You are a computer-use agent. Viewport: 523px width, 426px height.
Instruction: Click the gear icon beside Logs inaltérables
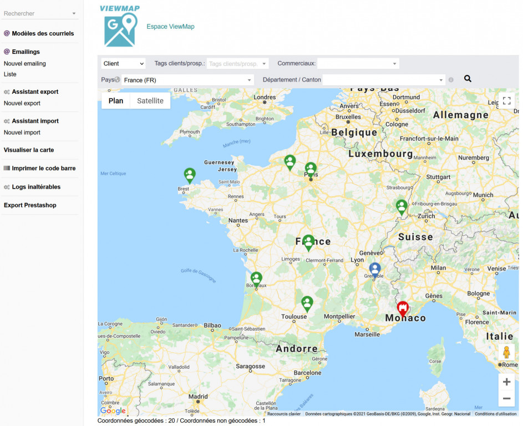(x=7, y=187)
